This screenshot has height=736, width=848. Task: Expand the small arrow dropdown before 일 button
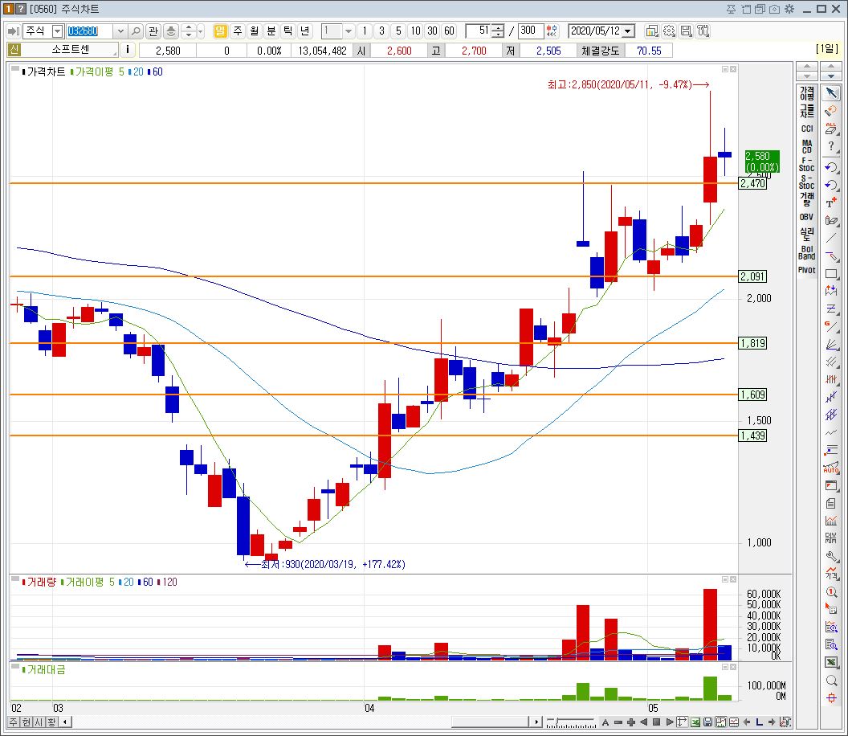(x=201, y=31)
